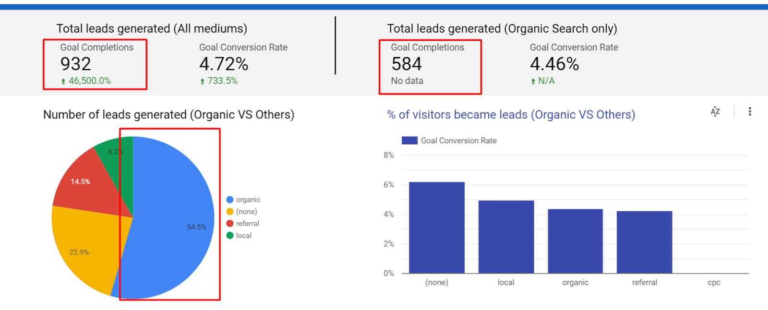The image size is (768, 310).
Task: Click the (none) bar in chart
Action: (437, 228)
